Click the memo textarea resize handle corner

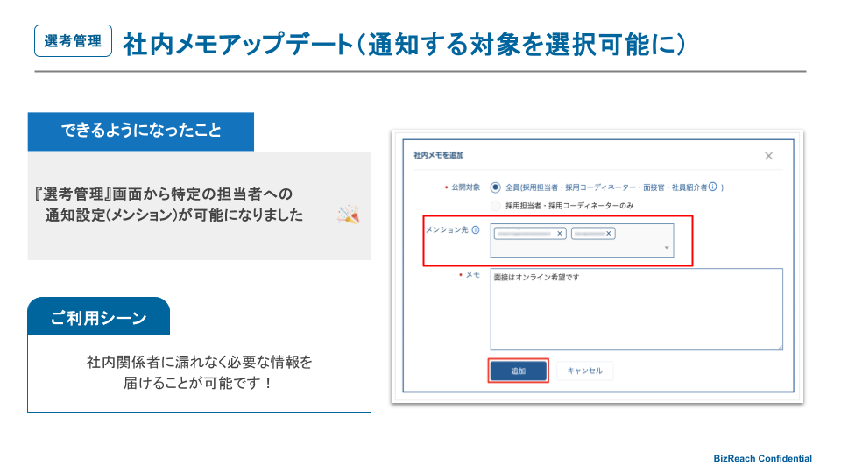780,348
